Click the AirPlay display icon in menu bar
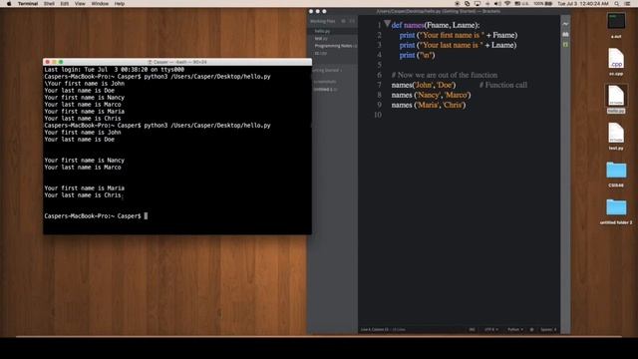 (x=478, y=4)
